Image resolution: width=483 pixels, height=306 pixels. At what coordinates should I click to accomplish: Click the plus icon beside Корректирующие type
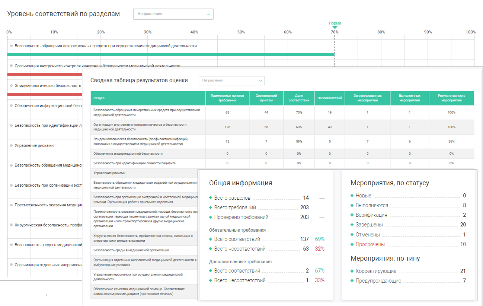pyautogui.click(x=352, y=271)
